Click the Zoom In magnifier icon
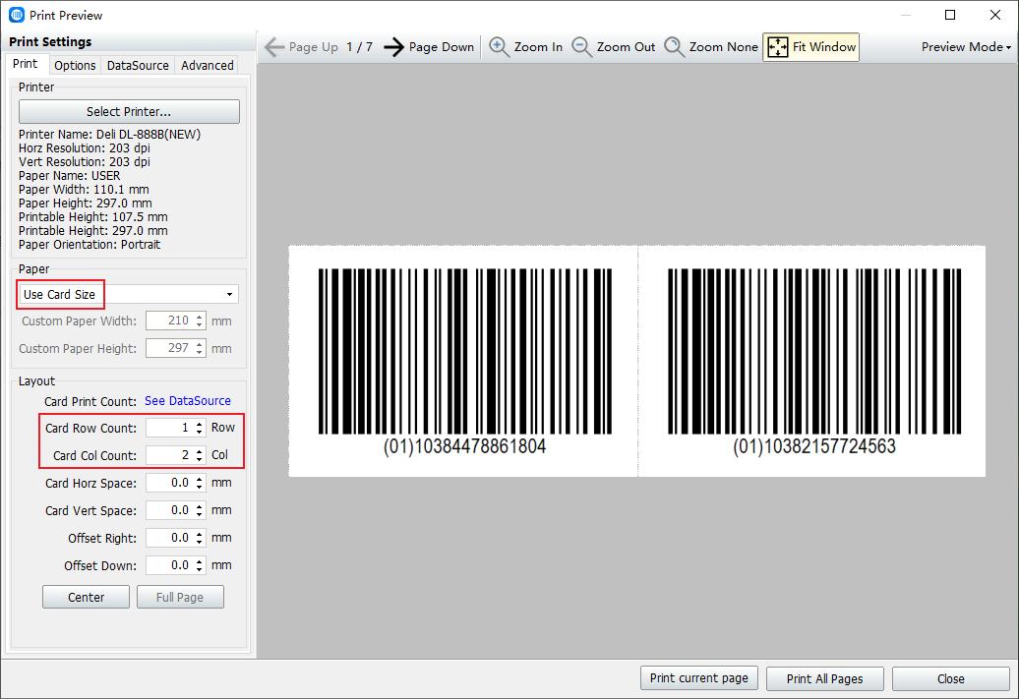The image size is (1019, 699). [499, 47]
